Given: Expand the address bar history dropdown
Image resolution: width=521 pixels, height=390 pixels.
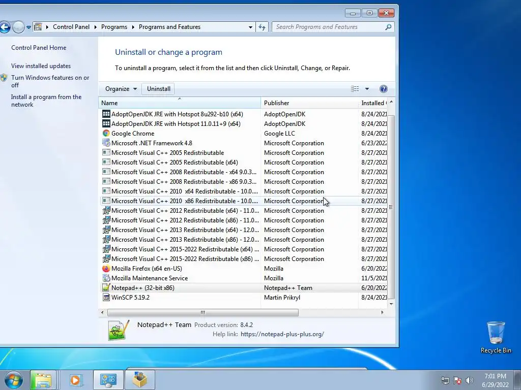Looking at the screenshot, I should click(x=250, y=27).
